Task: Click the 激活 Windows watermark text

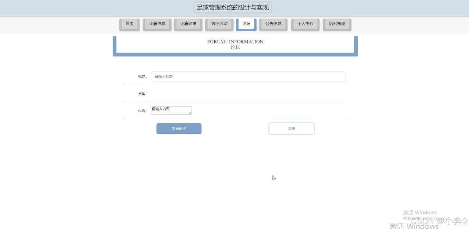Action: (x=420, y=212)
